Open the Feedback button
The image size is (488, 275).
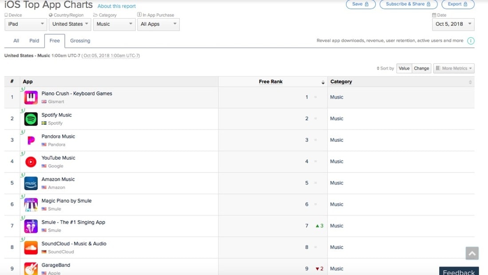coord(459,271)
